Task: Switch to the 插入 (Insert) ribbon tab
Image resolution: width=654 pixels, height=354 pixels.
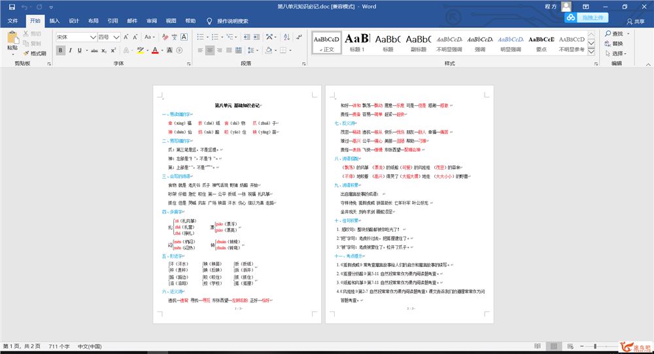Action: (x=54, y=21)
